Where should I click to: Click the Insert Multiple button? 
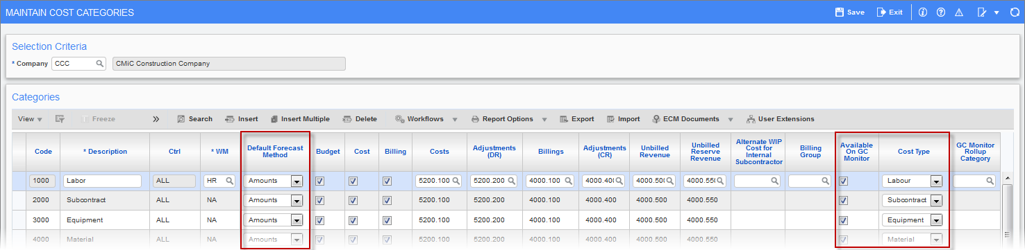(x=300, y=119)
